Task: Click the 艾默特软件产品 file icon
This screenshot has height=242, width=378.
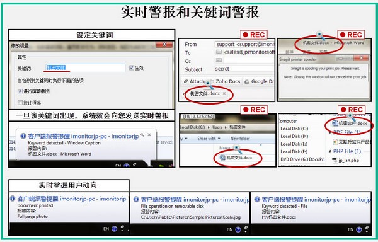Action: 335,142
